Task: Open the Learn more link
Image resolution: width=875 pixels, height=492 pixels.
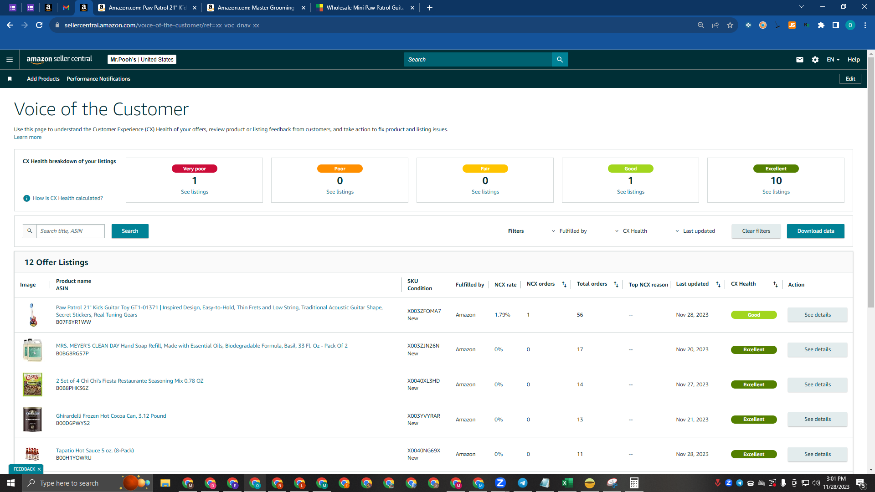Action: click(x=28, y=137)
